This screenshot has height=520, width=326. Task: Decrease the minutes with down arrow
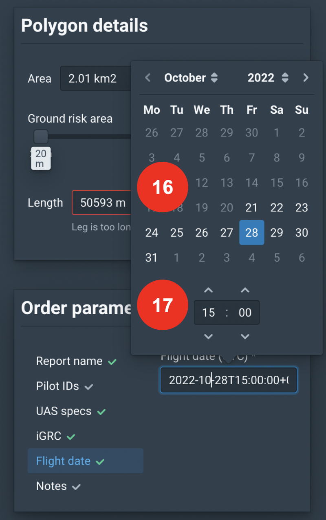click(x=245, y=336)
